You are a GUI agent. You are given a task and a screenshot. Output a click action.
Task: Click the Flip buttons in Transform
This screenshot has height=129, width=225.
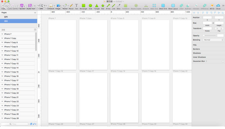[x=219, y=29]
